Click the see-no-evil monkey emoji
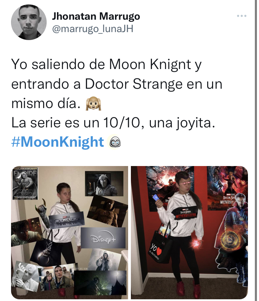 (94, 104)
